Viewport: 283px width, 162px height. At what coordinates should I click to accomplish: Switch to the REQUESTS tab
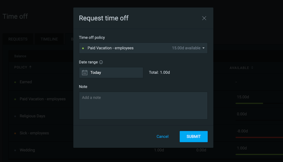pyautogui.click(x=18, y=39)
